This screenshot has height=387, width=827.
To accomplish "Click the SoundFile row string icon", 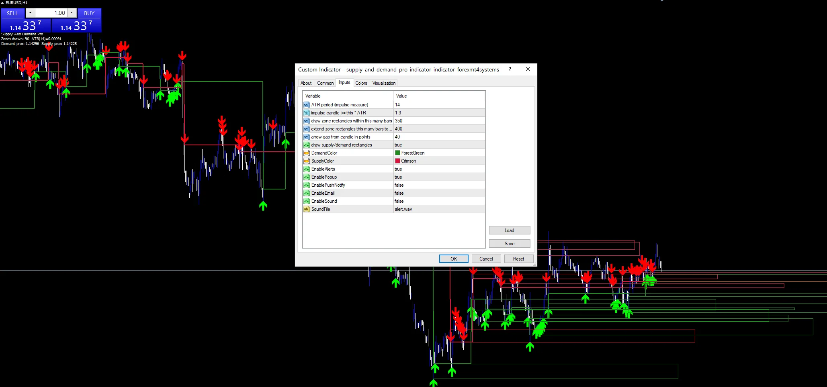I will click(306, 209).
